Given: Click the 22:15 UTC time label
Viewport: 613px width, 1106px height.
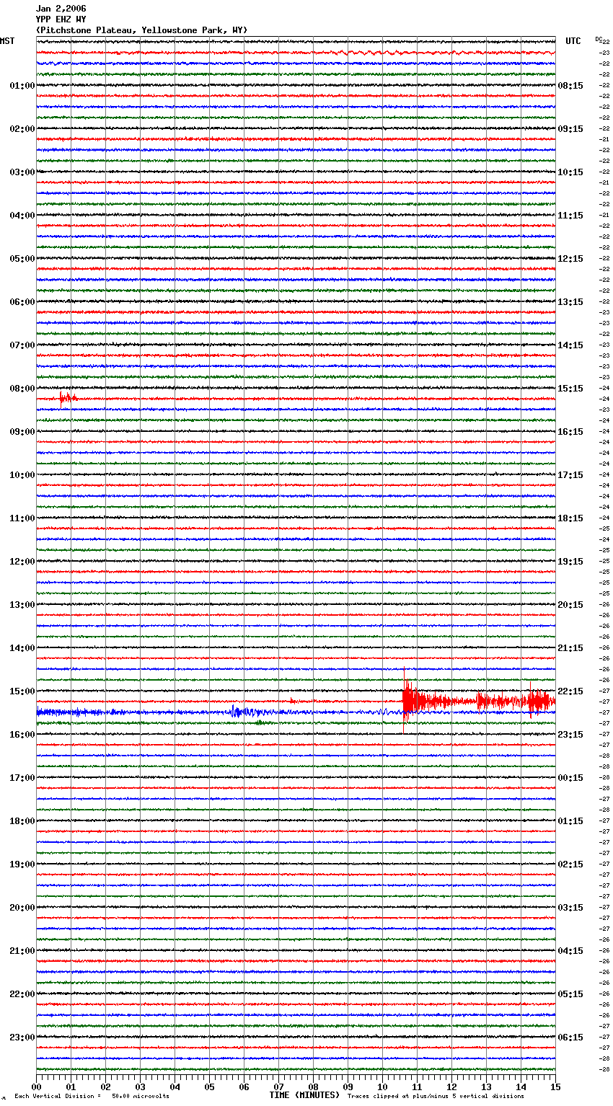Looking at the screenshot, I should pos(570,691).
